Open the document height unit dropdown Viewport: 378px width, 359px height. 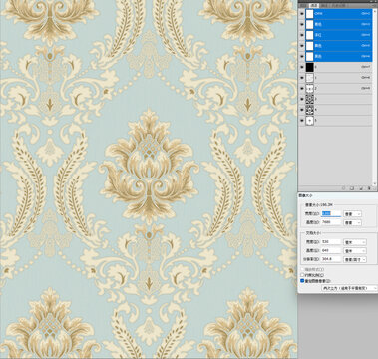pyautogui.click(x=355, y=250)
